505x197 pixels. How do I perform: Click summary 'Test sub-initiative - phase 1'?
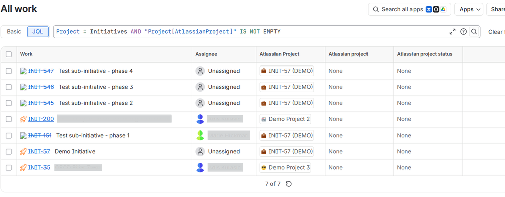click(x=93, y=136)
